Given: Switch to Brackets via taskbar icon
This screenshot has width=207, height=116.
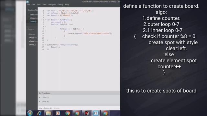Looking at the screenshot, I should pyautogui.click(x=96, y=113).
